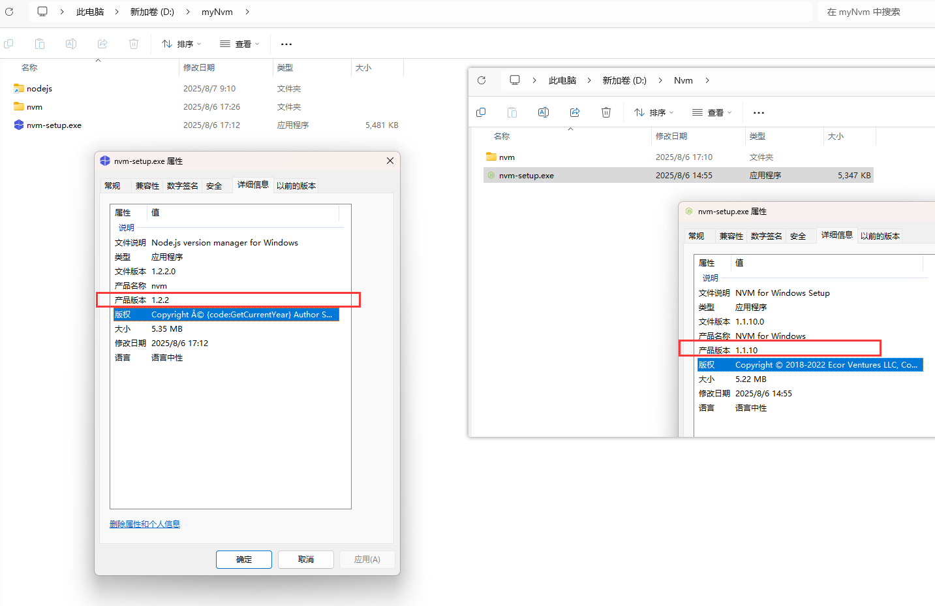Viewport: 935px width, 606px height.
Task: Select nvm-setup.exe row in Nvm window
Action: [x=679, y=175]
